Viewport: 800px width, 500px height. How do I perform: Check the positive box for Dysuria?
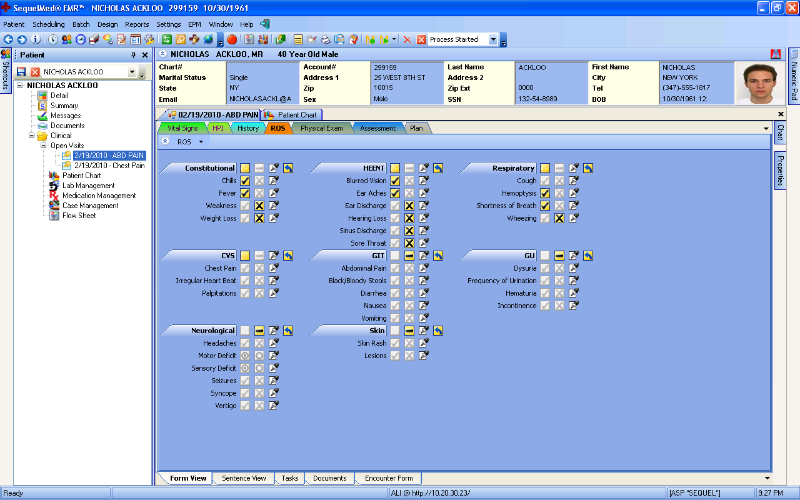pos(545,268)
